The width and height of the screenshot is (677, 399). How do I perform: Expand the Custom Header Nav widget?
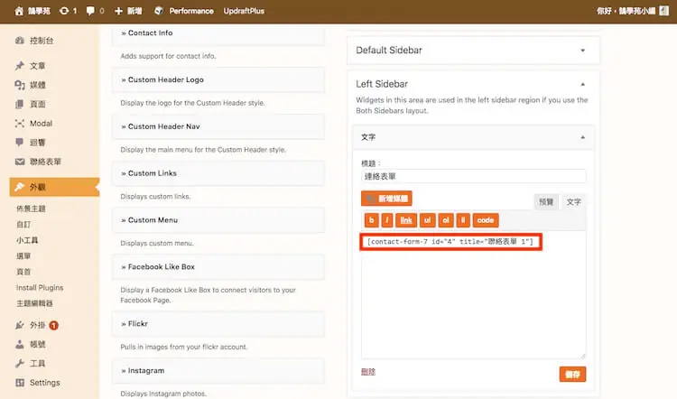218,126
